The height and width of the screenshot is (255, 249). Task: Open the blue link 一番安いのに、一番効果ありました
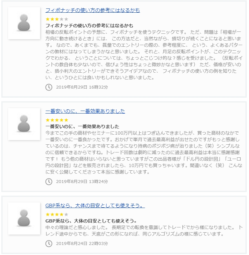point(85,111)
